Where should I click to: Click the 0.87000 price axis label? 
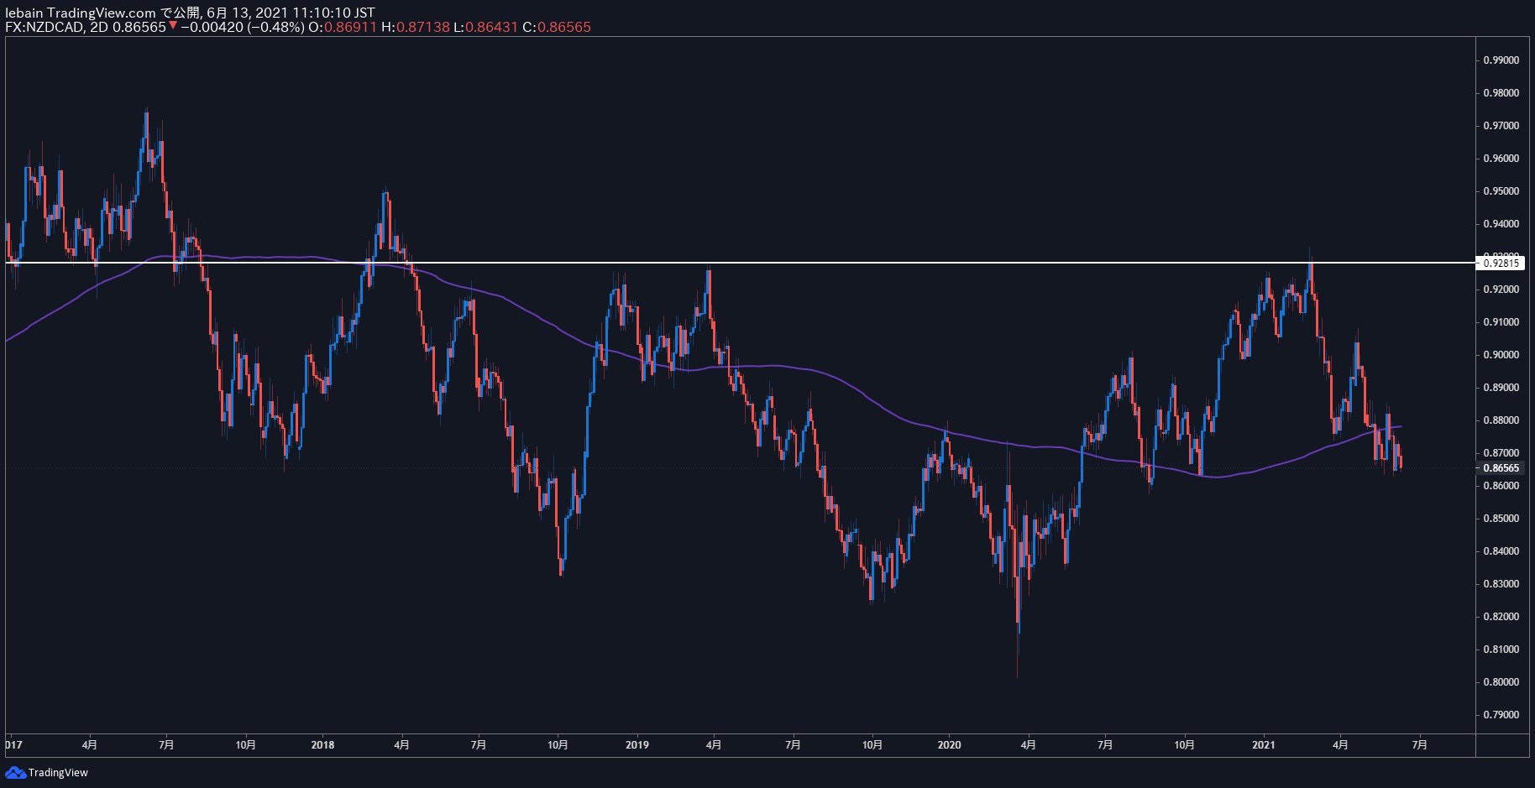(1501, 453)
